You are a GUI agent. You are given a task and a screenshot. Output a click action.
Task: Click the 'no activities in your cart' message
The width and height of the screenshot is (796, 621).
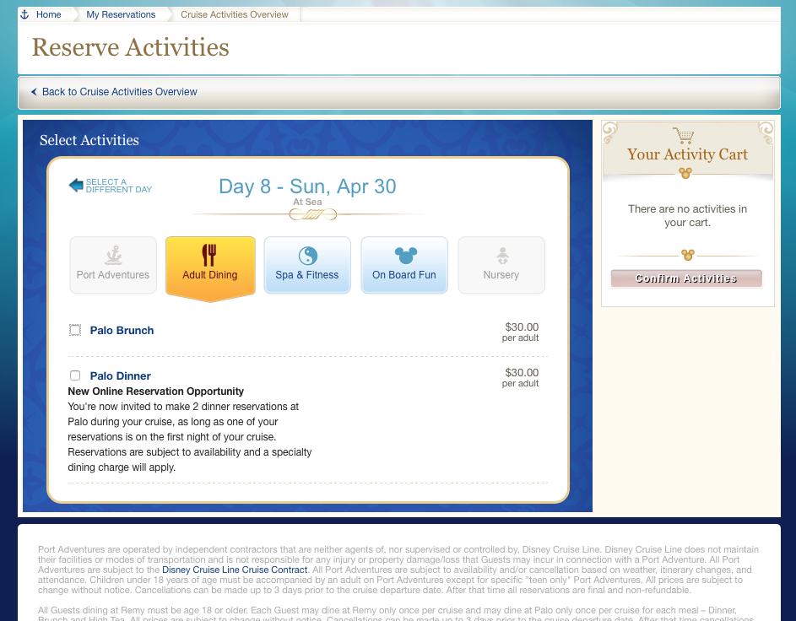point(687,216)
